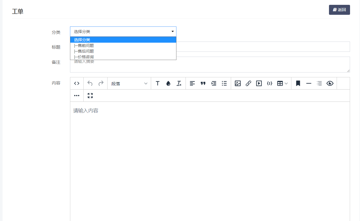
Task: Toggle preview with the eye icon
Action: coord(330,83)
